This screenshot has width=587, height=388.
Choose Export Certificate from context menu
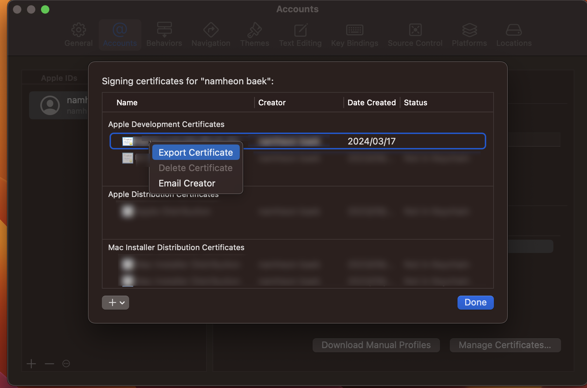point(196,153)
